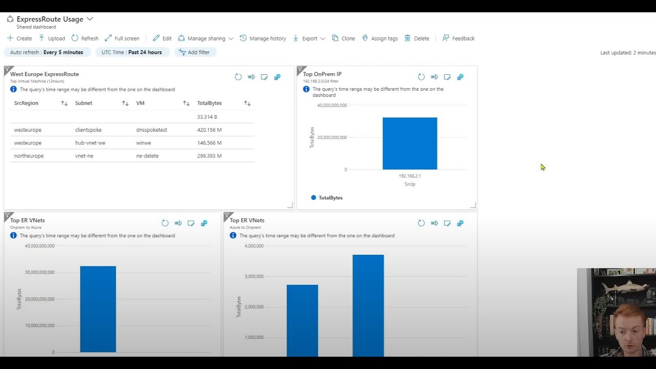
Task: Click the TotalBytes legend color dot
Action: (x=314, y=197)
